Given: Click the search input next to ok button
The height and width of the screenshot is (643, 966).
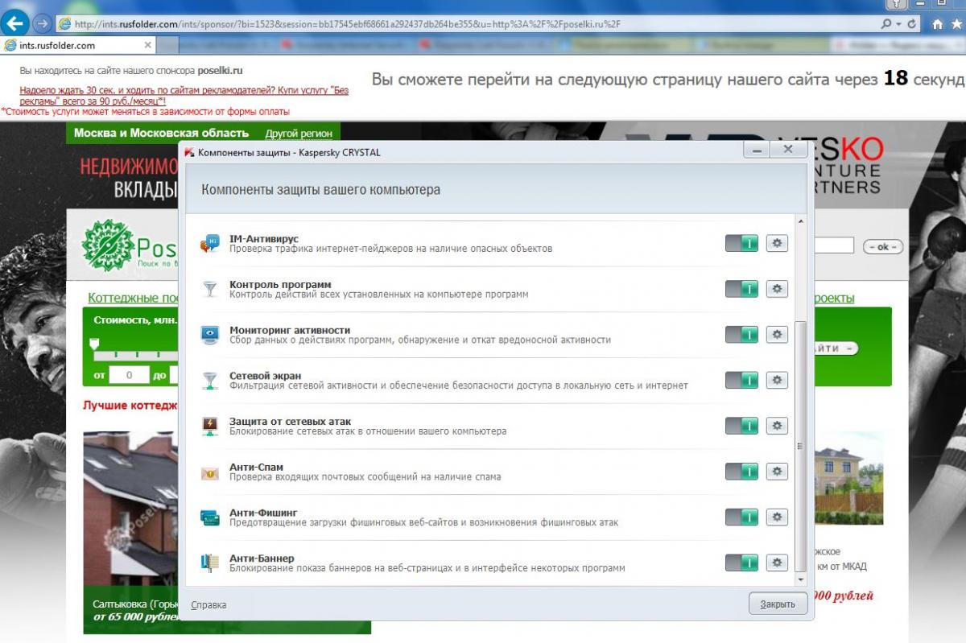Looking at the screenshot, I should pyautogui.click(x=833, y=246).
